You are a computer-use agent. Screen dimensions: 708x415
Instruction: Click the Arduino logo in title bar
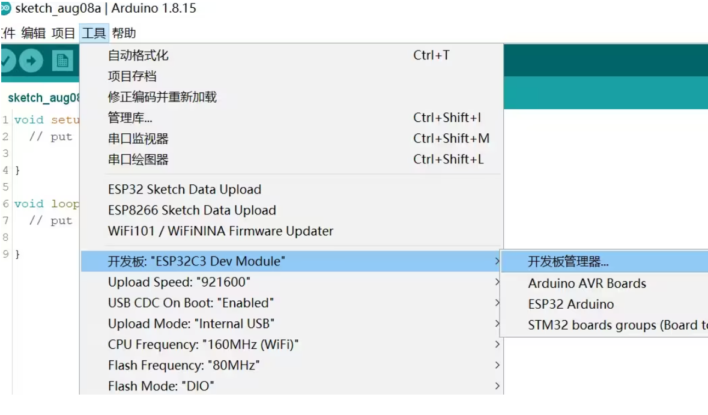5,8
